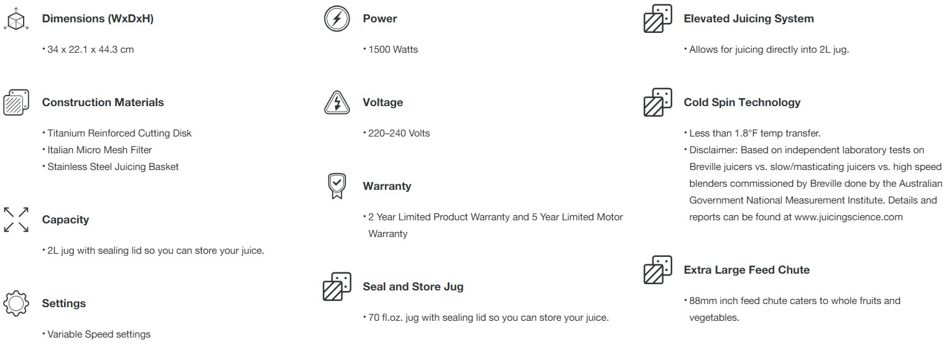Screen dimensions: 949x345
Task: Click the Variable Speed settings text
Action: [99, 334]
